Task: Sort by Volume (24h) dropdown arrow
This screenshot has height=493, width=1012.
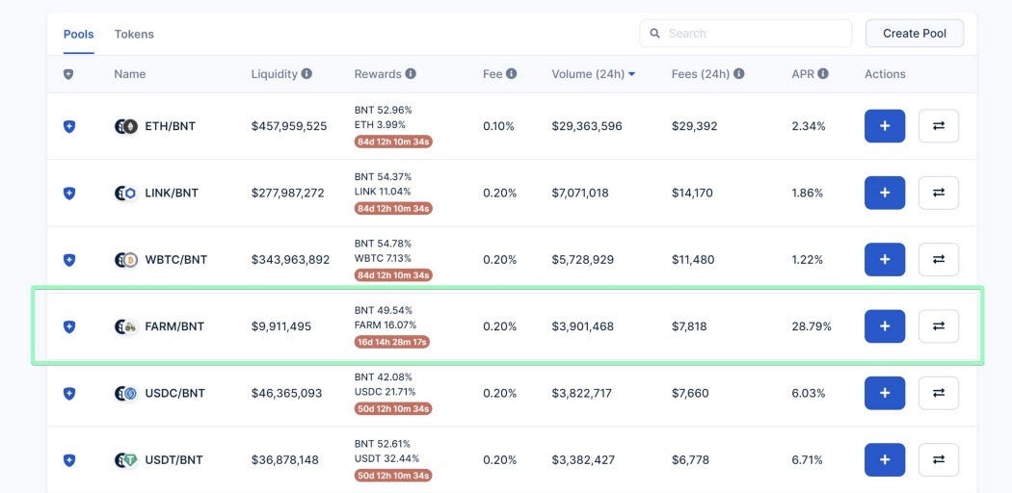Action: (x=632, y=75)
